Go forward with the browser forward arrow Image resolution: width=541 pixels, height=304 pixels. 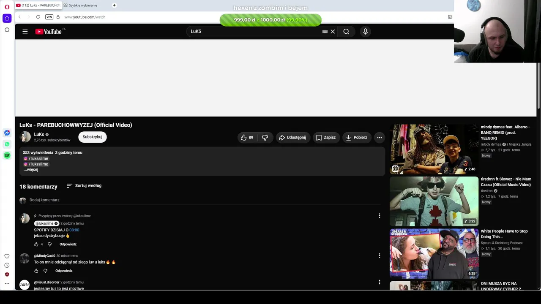click(x=29, y=17)
